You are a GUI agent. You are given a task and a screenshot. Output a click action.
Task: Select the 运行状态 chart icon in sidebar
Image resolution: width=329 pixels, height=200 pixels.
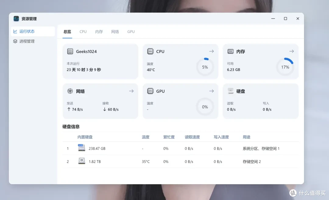(x=15, y=31)
